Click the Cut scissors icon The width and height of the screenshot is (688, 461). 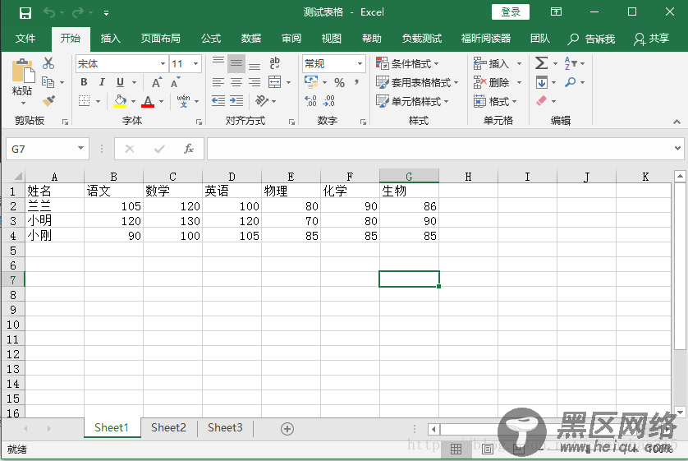(x=48, y=63)
